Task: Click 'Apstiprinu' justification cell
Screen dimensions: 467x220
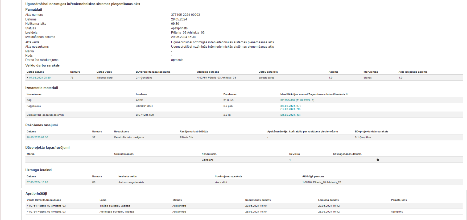Action: [x=397, y=212]
